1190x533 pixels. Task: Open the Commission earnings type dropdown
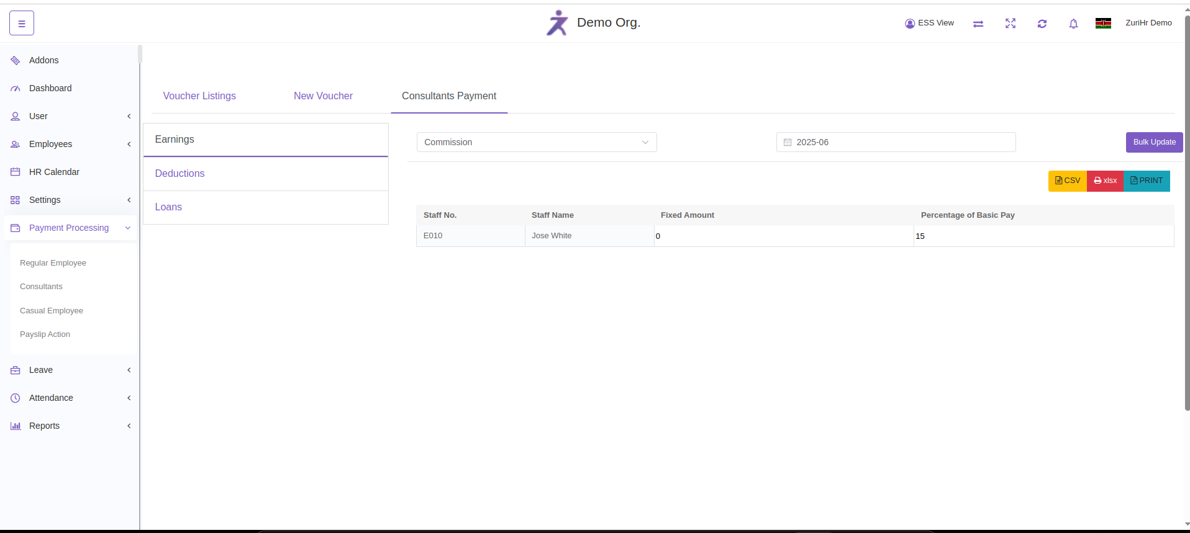click(536, 142)
